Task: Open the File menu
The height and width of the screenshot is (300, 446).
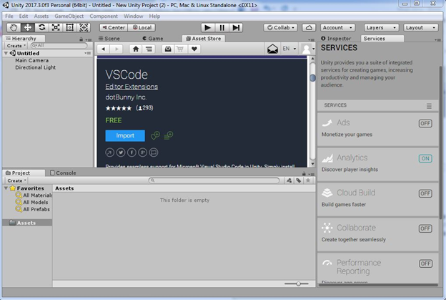Action: (x=9, y=16)
